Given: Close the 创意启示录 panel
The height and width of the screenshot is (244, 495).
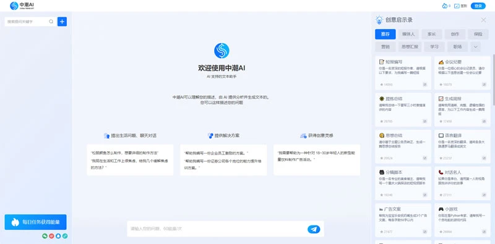Looking at the screenshot, I should (x=483, y=20).
